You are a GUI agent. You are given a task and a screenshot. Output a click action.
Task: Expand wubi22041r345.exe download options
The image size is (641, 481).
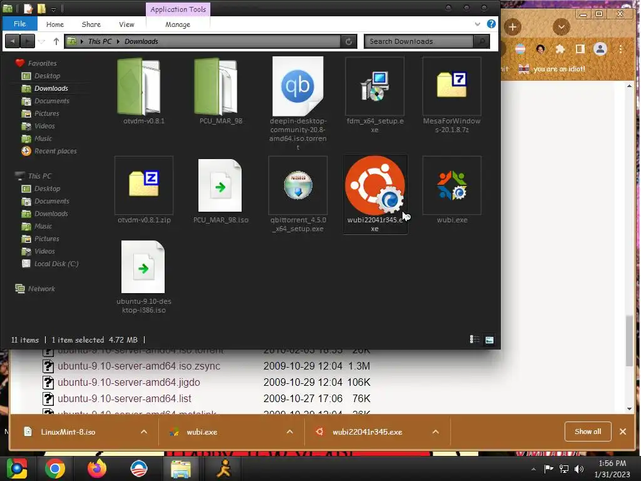pyautogui.click(x=436, y=432)
